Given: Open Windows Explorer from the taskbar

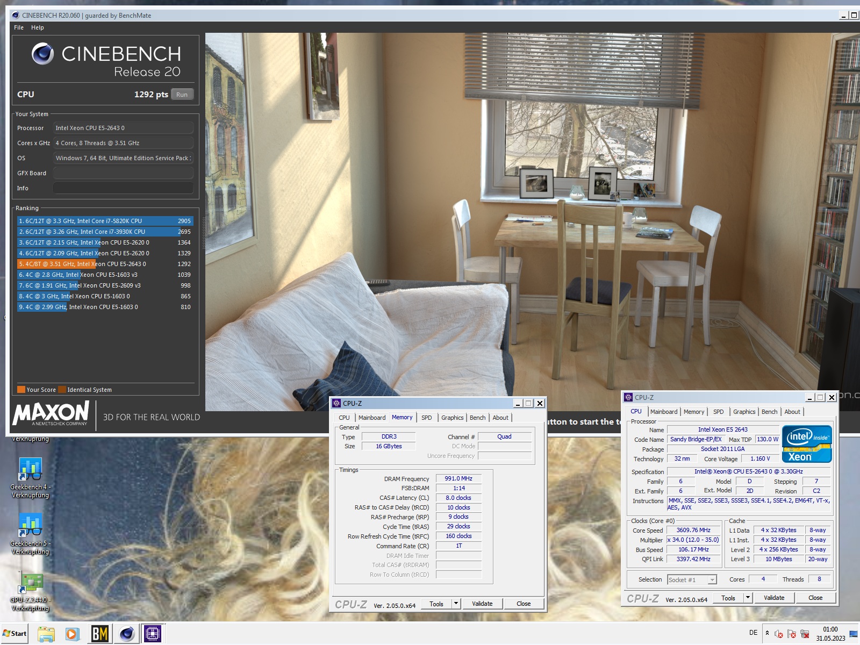Looking at the screenshot, I should [x=46, y=634].
